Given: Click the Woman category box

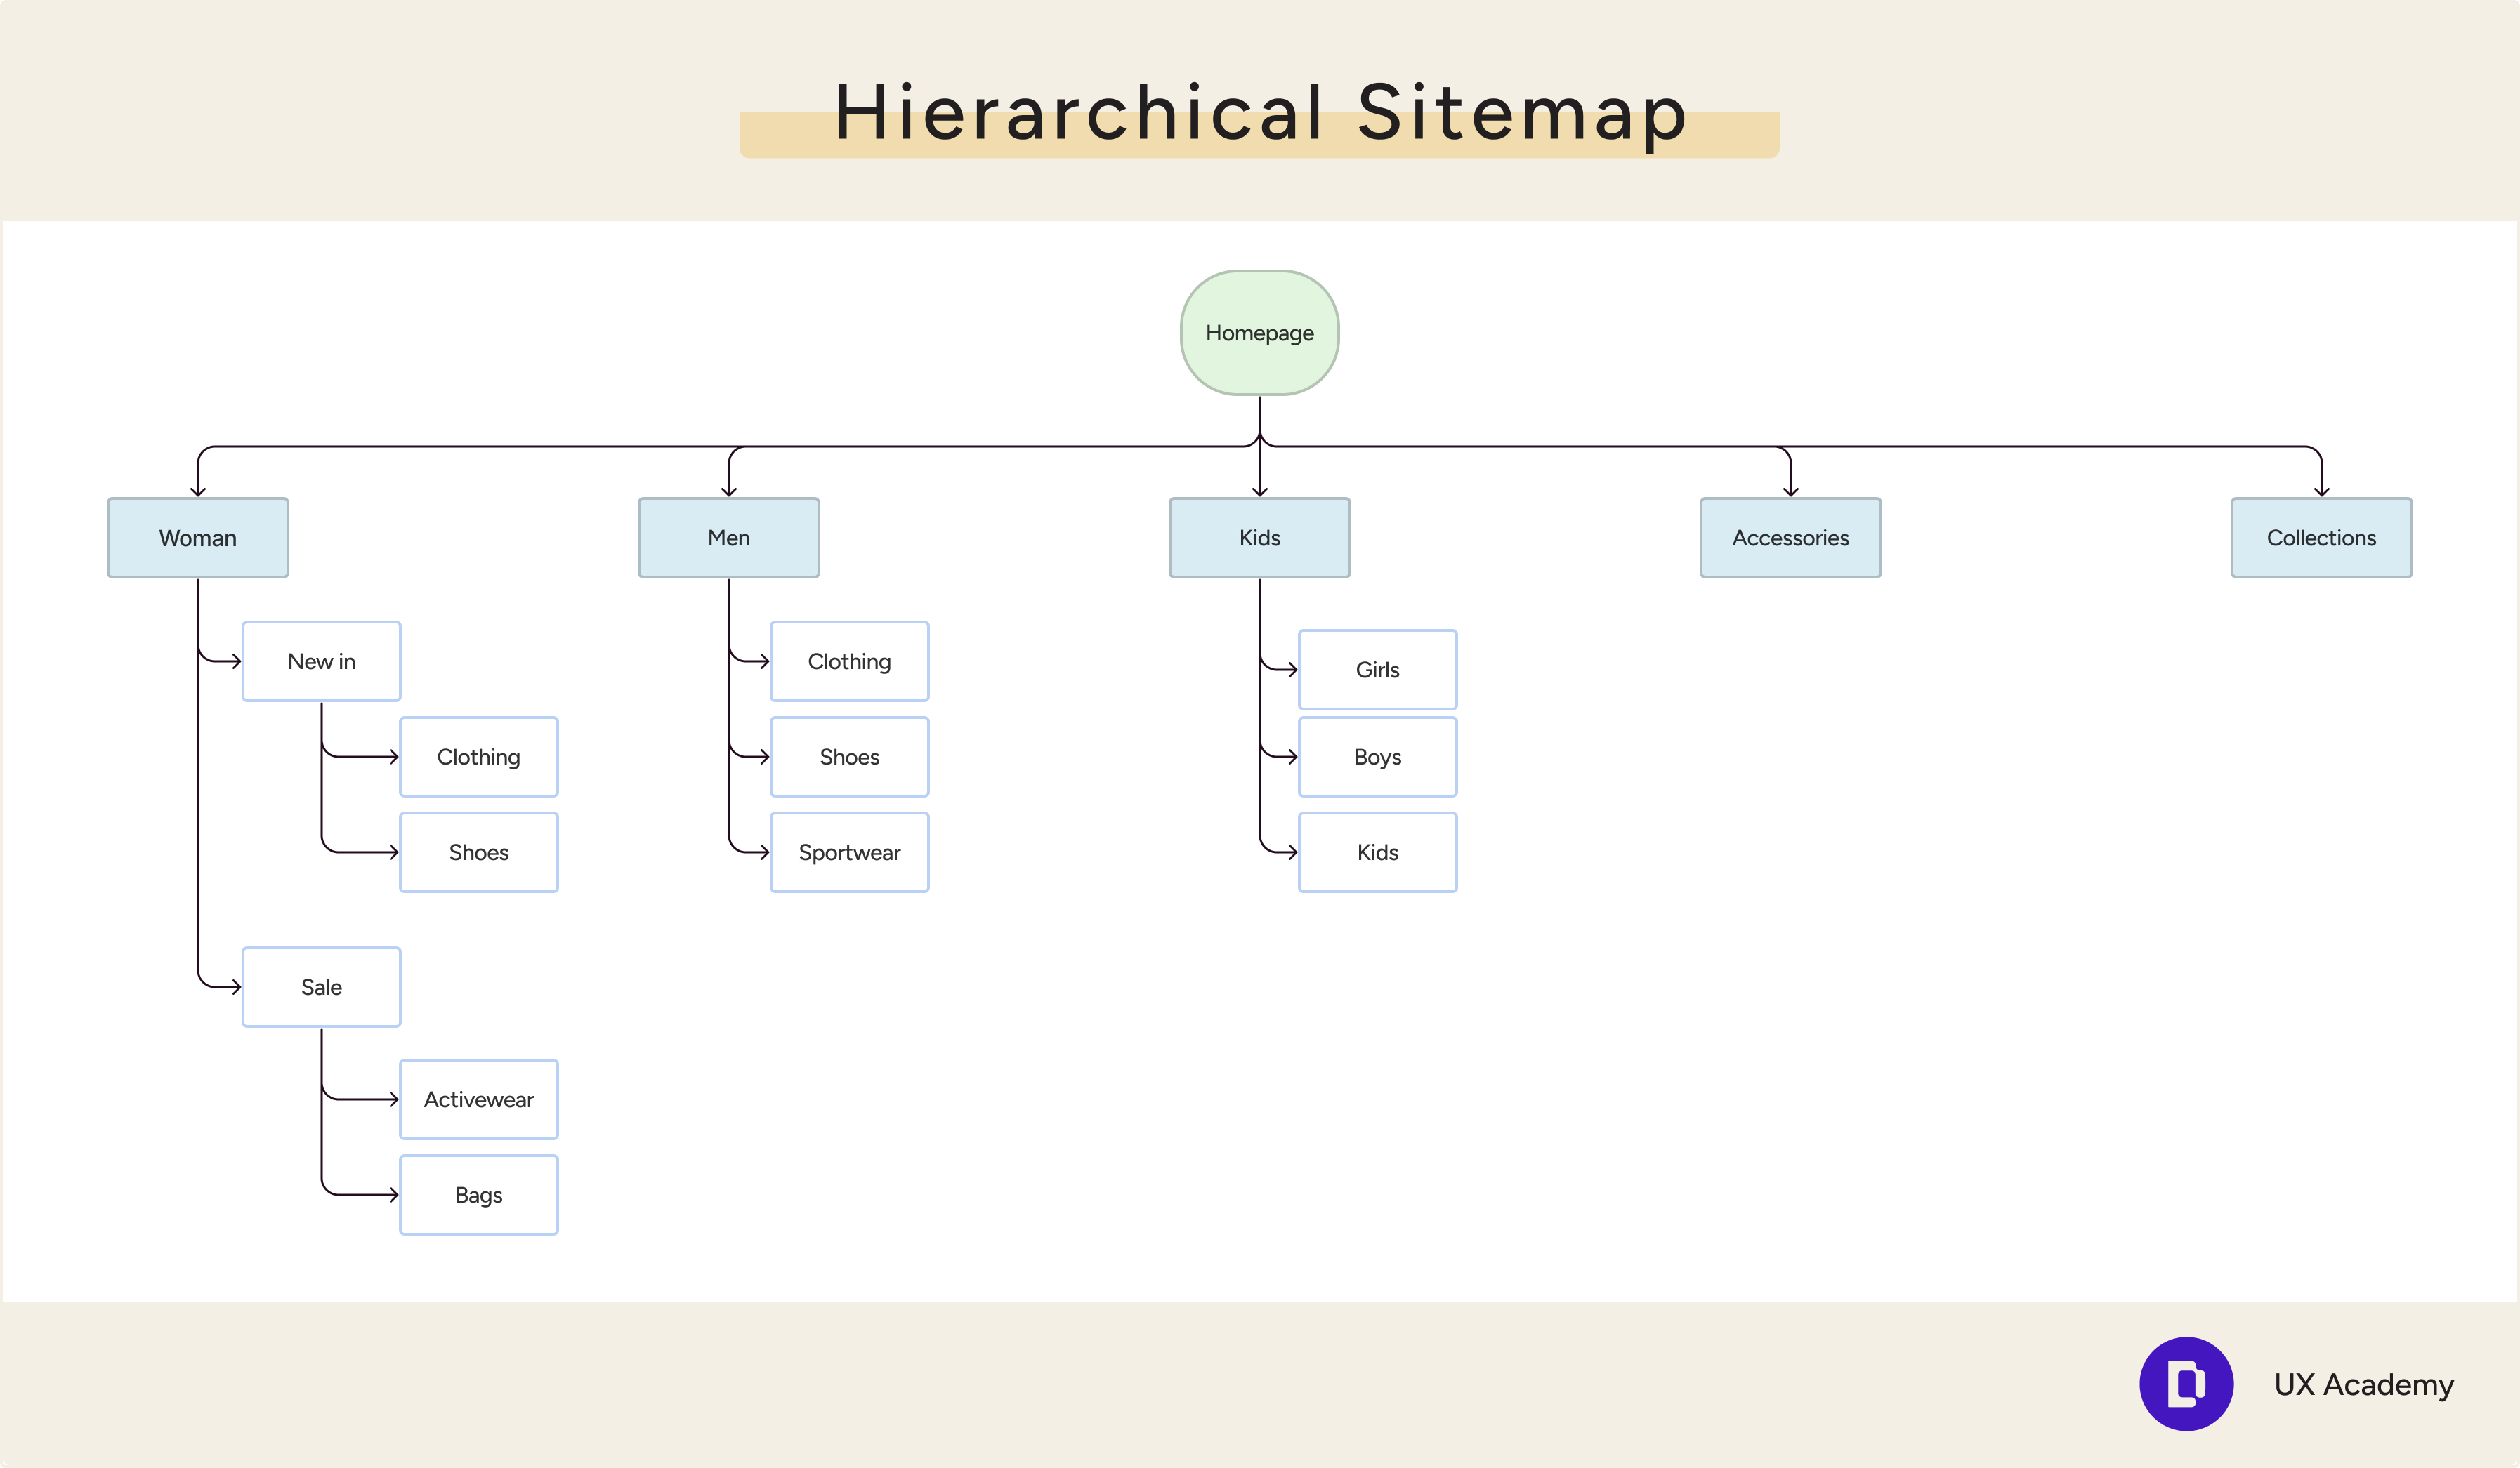Looking at the screenshot, I should (x=198, y=538).
